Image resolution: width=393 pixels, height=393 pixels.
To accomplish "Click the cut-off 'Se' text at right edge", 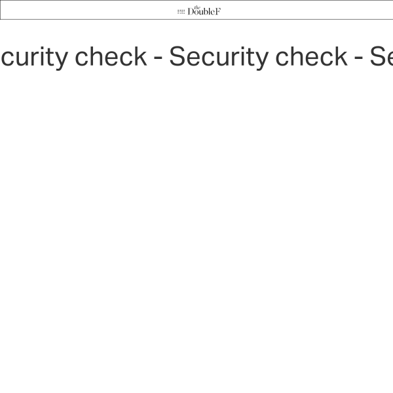I will (x=381, y=56).
